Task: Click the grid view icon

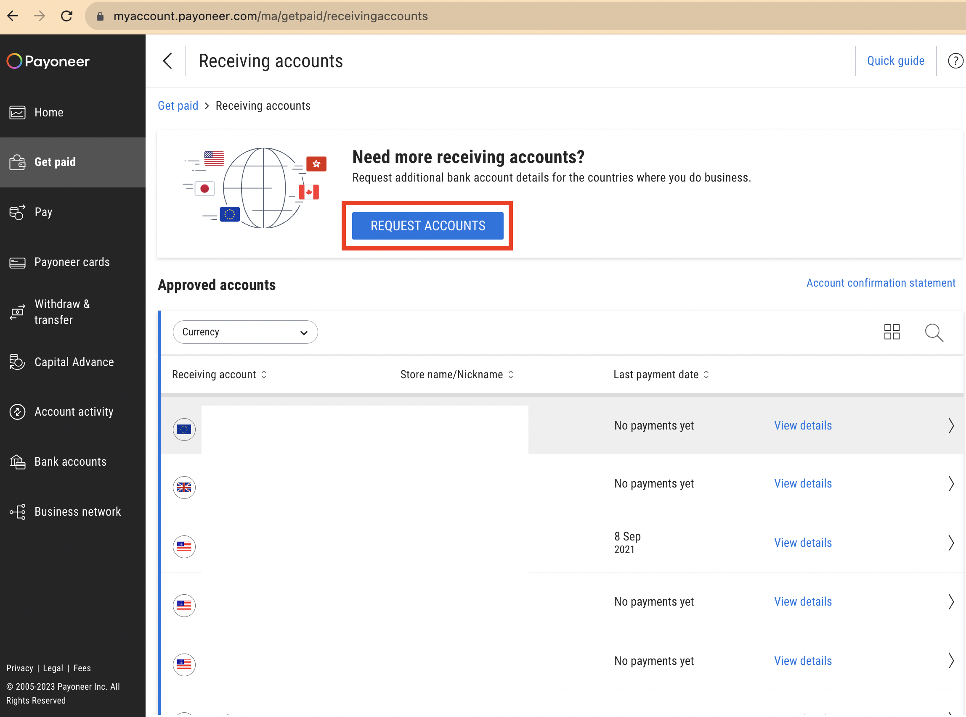Action: click(892, 332)
